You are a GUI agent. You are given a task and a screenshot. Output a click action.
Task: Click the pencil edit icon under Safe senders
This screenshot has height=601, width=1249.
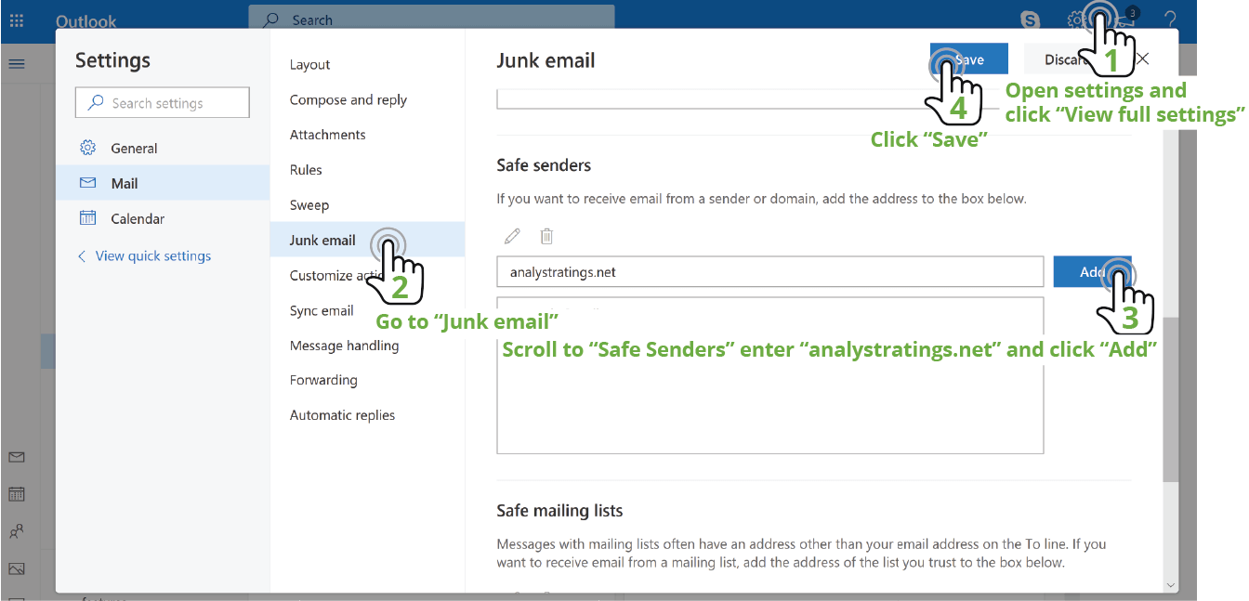pos(512,236)
